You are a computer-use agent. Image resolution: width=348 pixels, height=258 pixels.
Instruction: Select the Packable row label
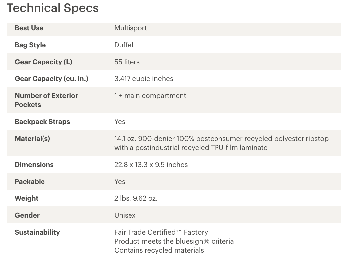tap(30, 182)
